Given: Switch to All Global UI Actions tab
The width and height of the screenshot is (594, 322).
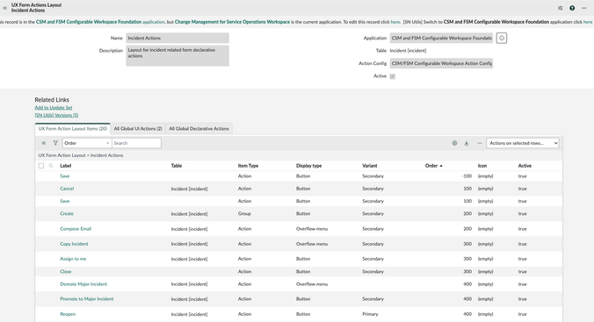Looking at the screenshot, I should 138,129.
